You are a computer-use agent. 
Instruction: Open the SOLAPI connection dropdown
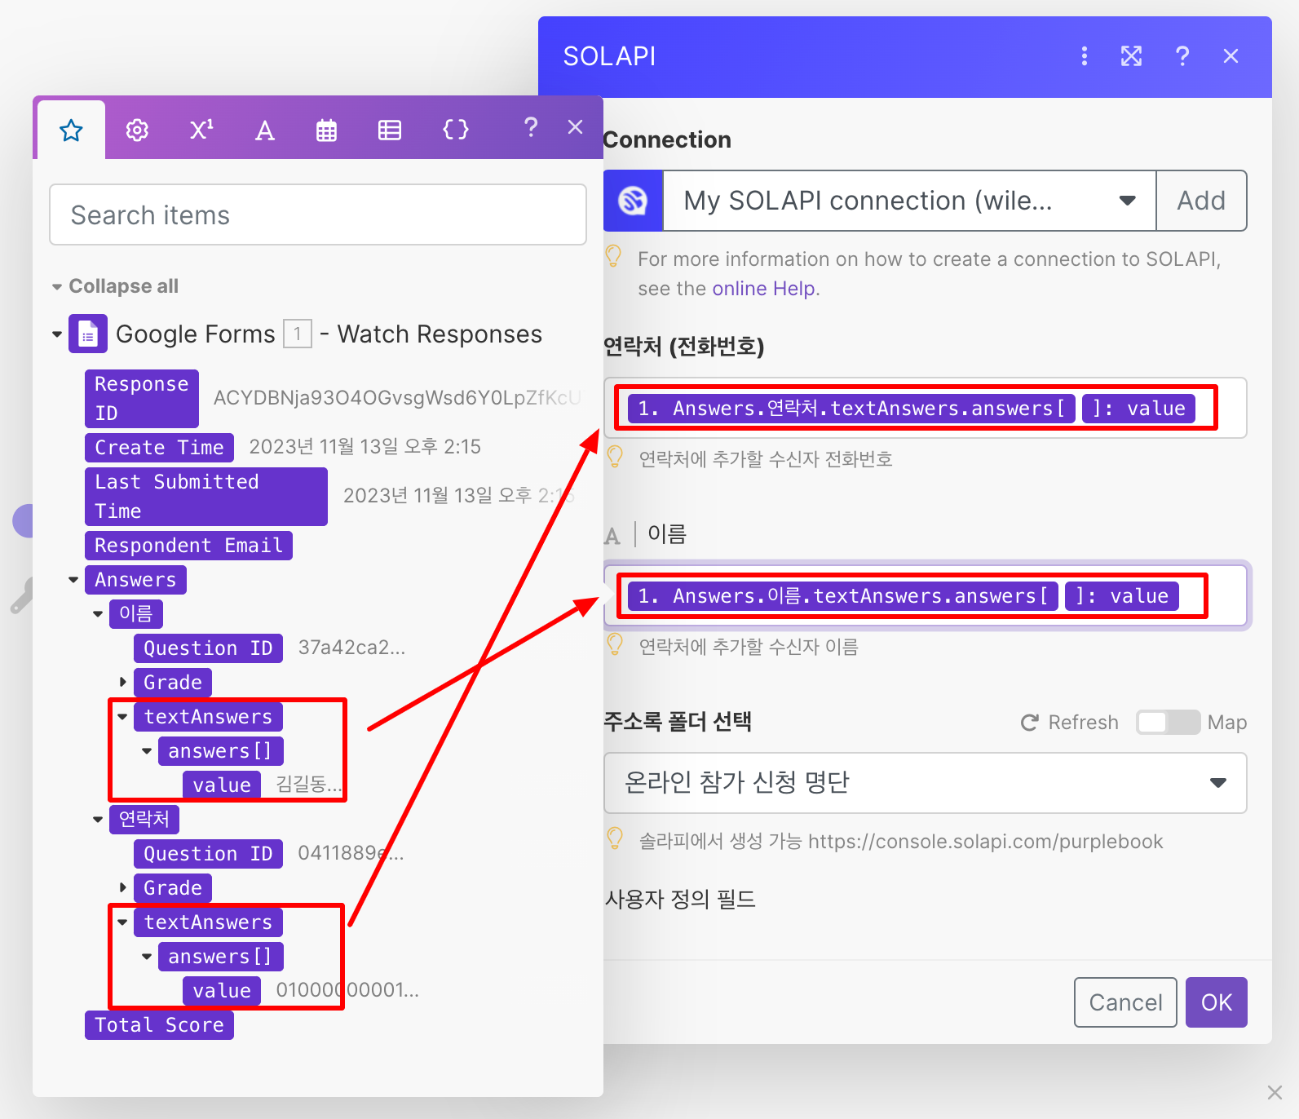tap(909, 201)
